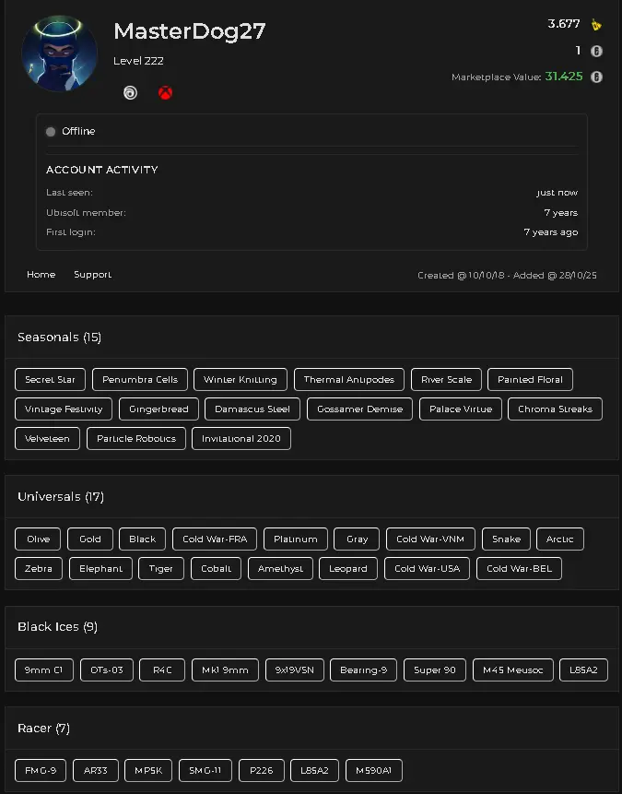The image size is (622, 794).
Task: Click the Ubisoft Connect platform icon
Action: coord(130,92)
